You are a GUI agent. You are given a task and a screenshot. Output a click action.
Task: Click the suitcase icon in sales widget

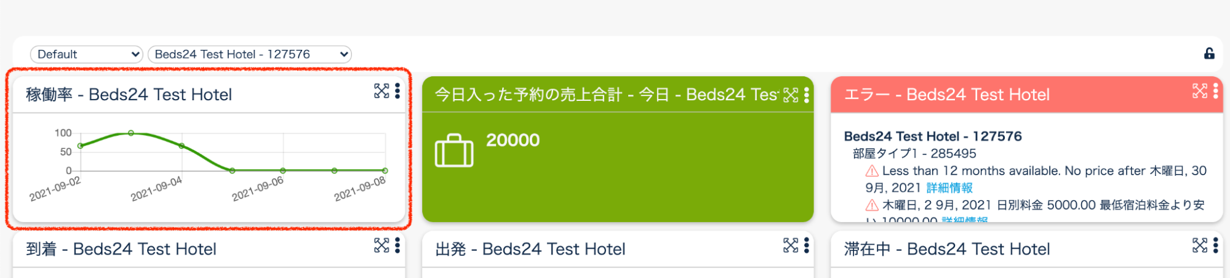454,150
